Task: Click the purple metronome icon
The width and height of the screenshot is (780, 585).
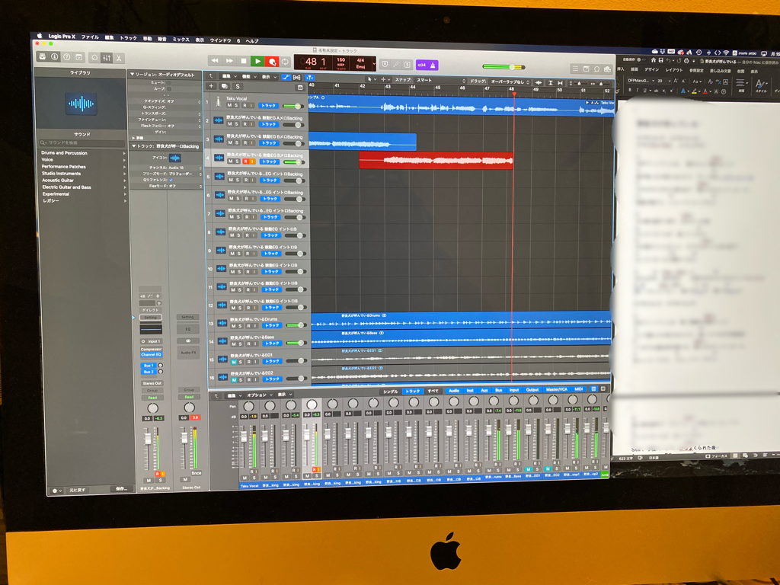Action: (433, 65)
